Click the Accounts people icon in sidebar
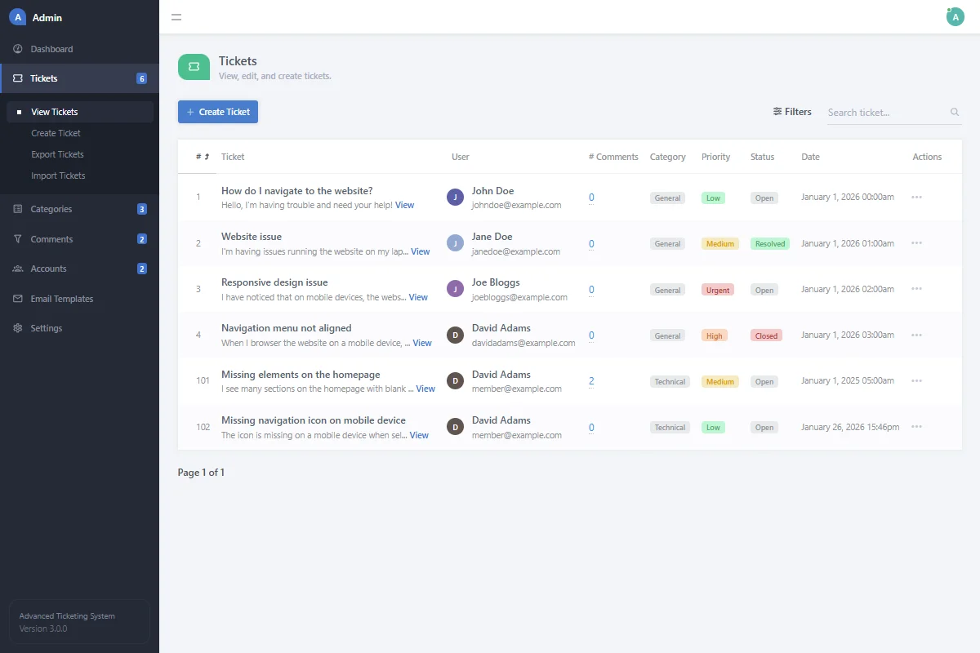Image resolution: width=980 pixels, height=653 pixels. pyautogui.click(x=18, y=269)
